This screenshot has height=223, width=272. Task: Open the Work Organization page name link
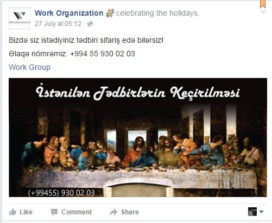pyautogui.click(x=69, y=13)
